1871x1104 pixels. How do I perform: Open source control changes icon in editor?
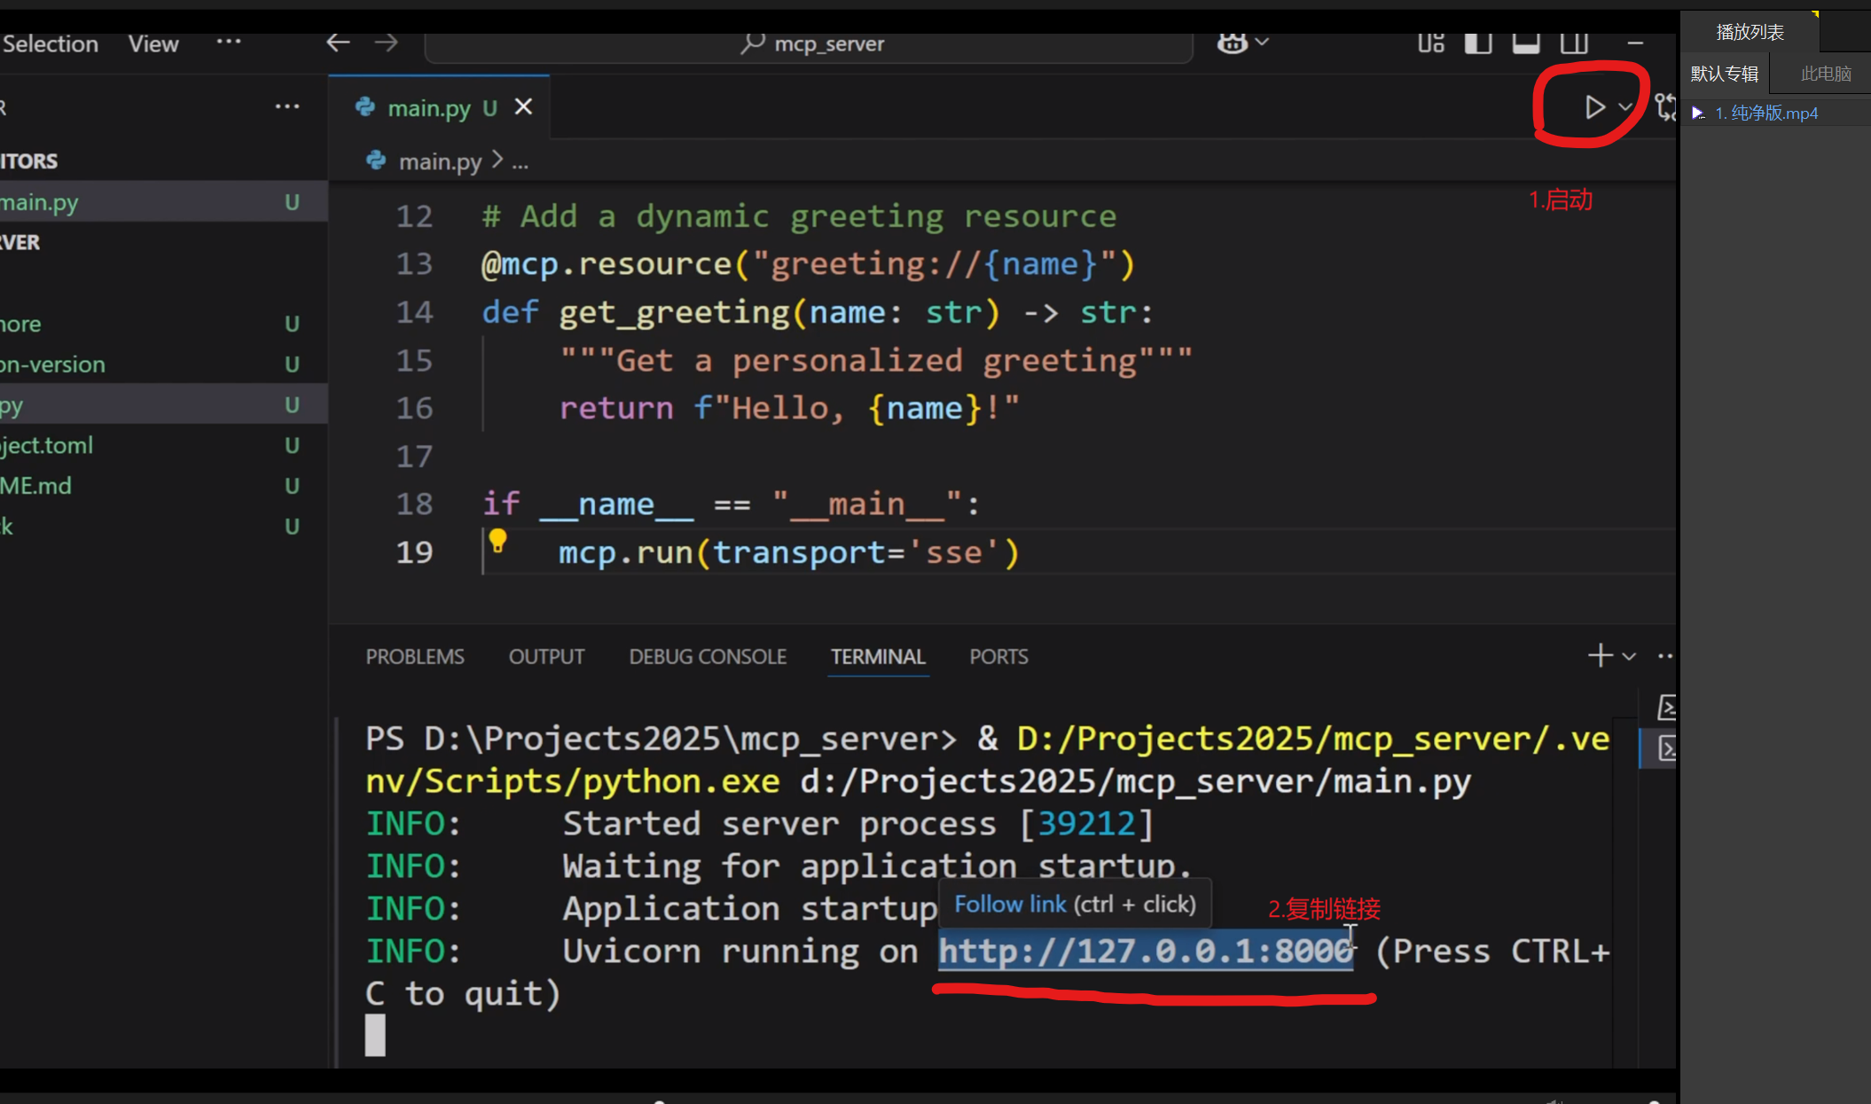tap(1666, 107)
